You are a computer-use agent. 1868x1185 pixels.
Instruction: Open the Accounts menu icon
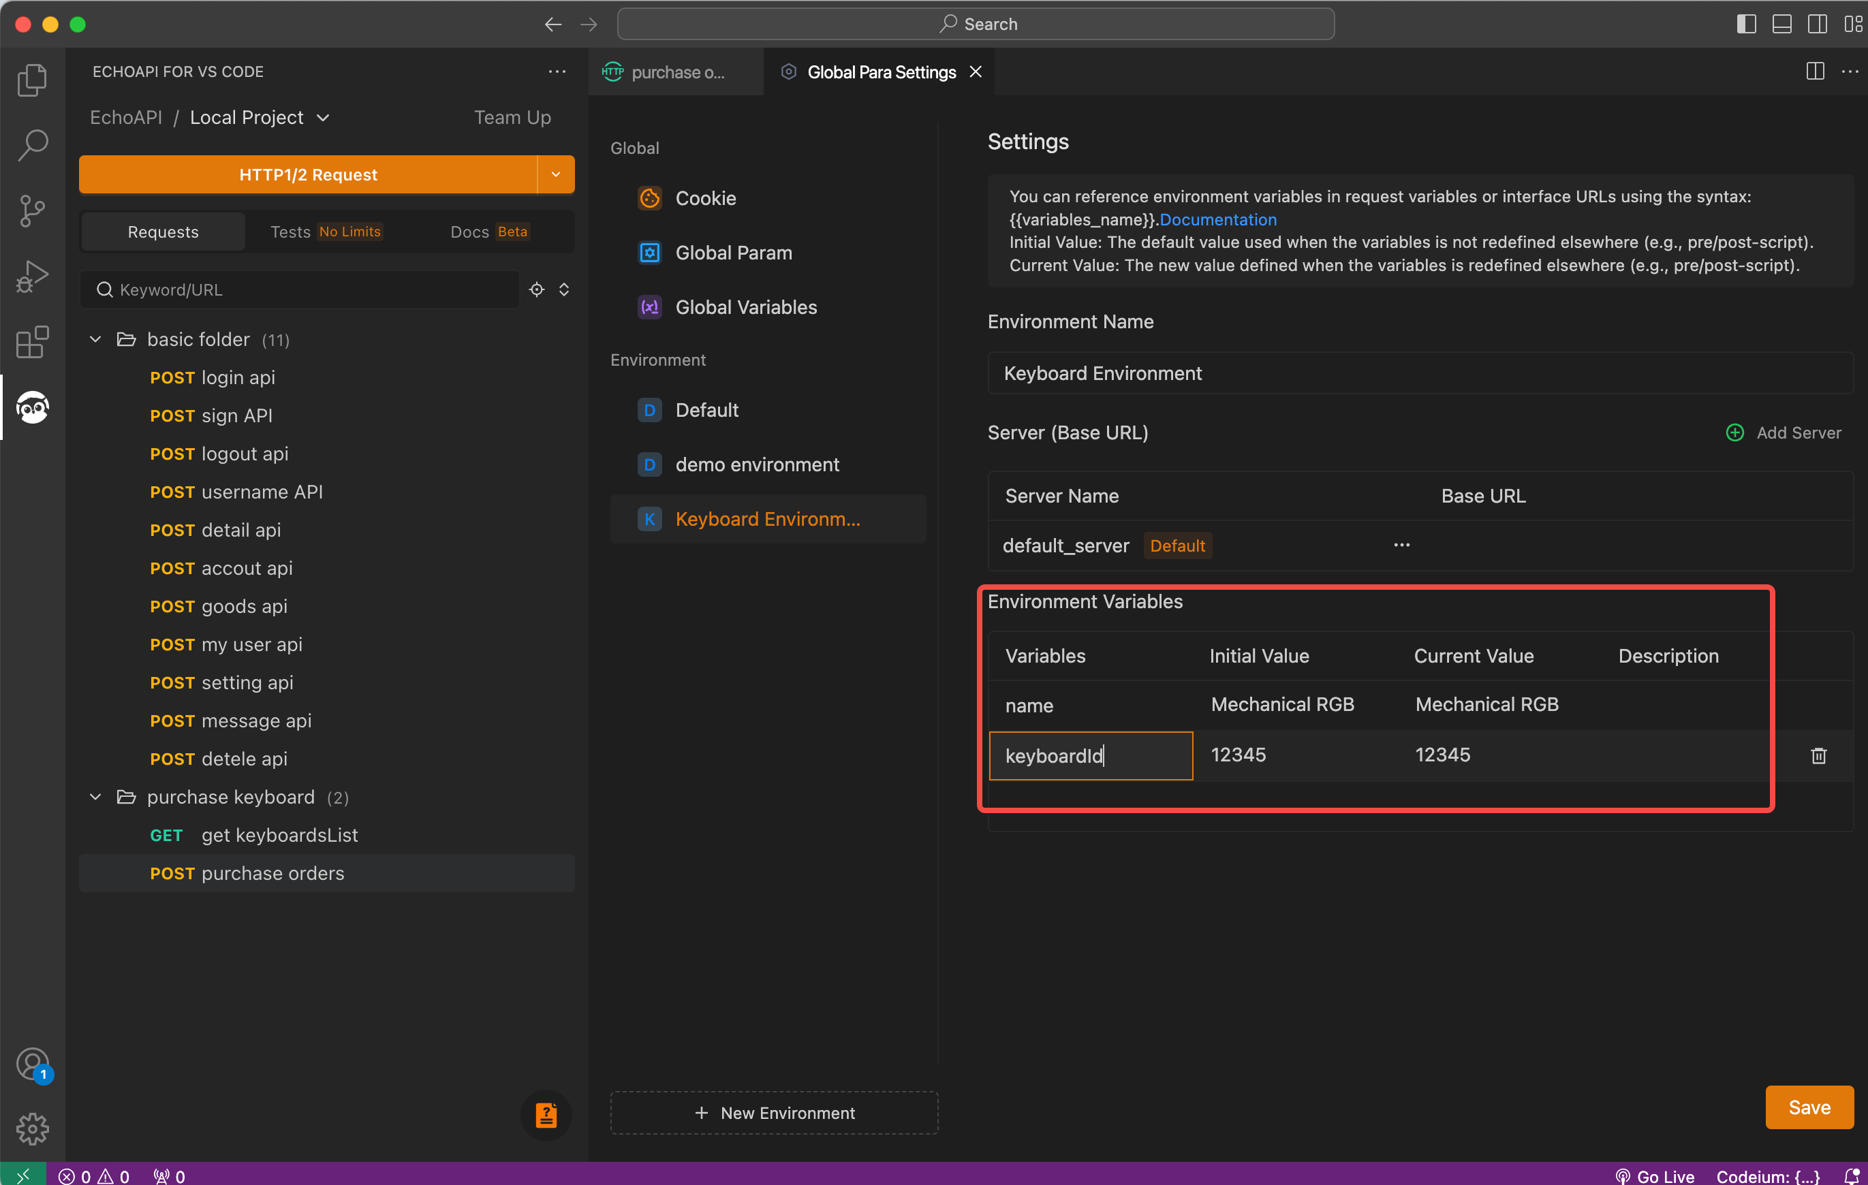point(32,1064)
